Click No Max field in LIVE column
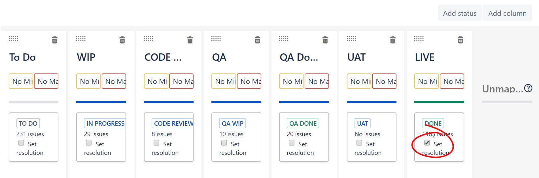The width and height of the screenshot is (539, 178). [452, 81]
